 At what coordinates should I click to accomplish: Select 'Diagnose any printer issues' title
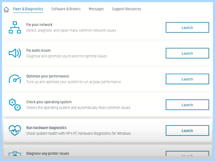point(48,153)
